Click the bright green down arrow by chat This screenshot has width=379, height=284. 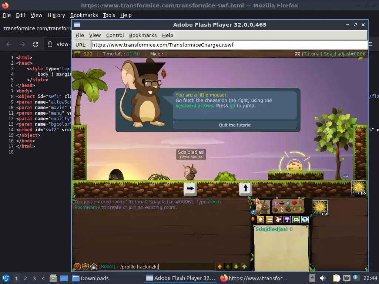(x=236, y=267)
